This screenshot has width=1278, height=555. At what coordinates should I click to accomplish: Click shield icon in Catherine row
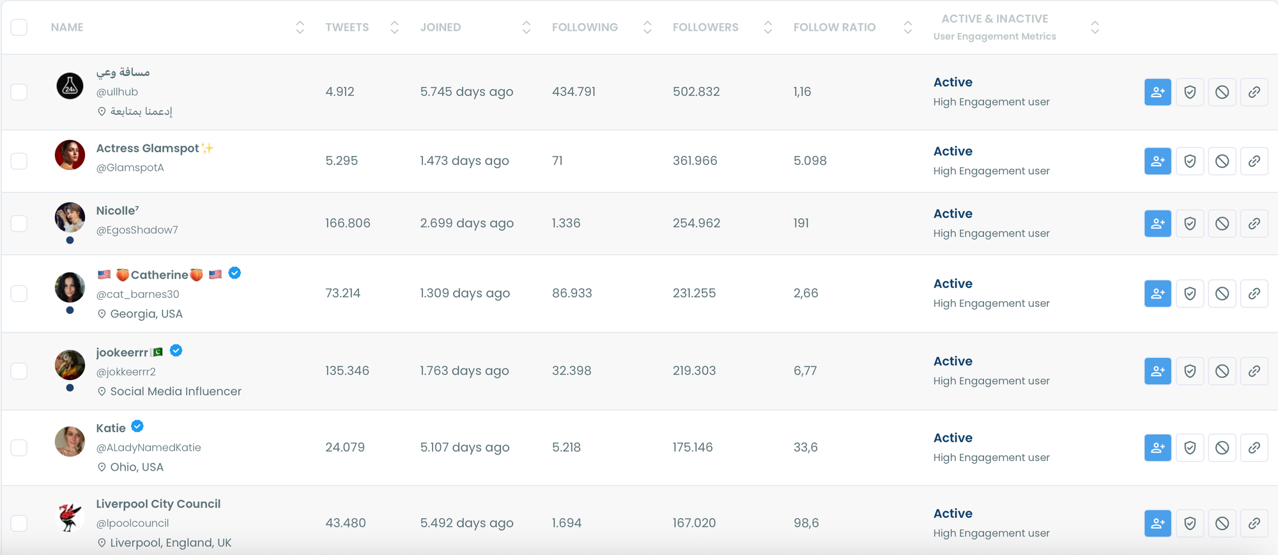tap(1190, 293)
